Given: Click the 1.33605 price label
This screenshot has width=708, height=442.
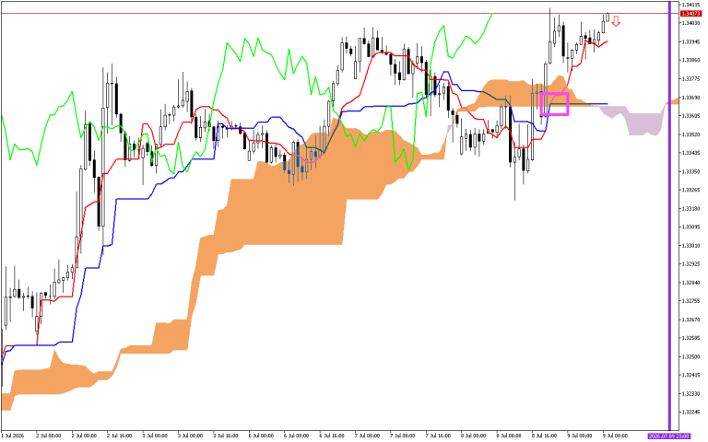Looking at the screenshot, I should point(690,116).
